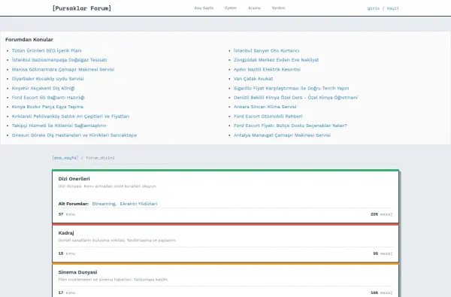Click the 37 konu count

67,214
